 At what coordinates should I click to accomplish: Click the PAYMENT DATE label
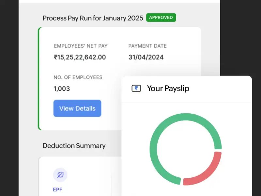pyautogui.click(x=147, y=46)
